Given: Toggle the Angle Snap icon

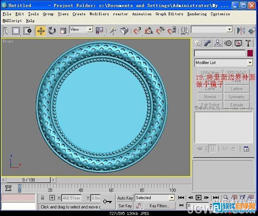Looking at the screenshot, I should point(149,31).
